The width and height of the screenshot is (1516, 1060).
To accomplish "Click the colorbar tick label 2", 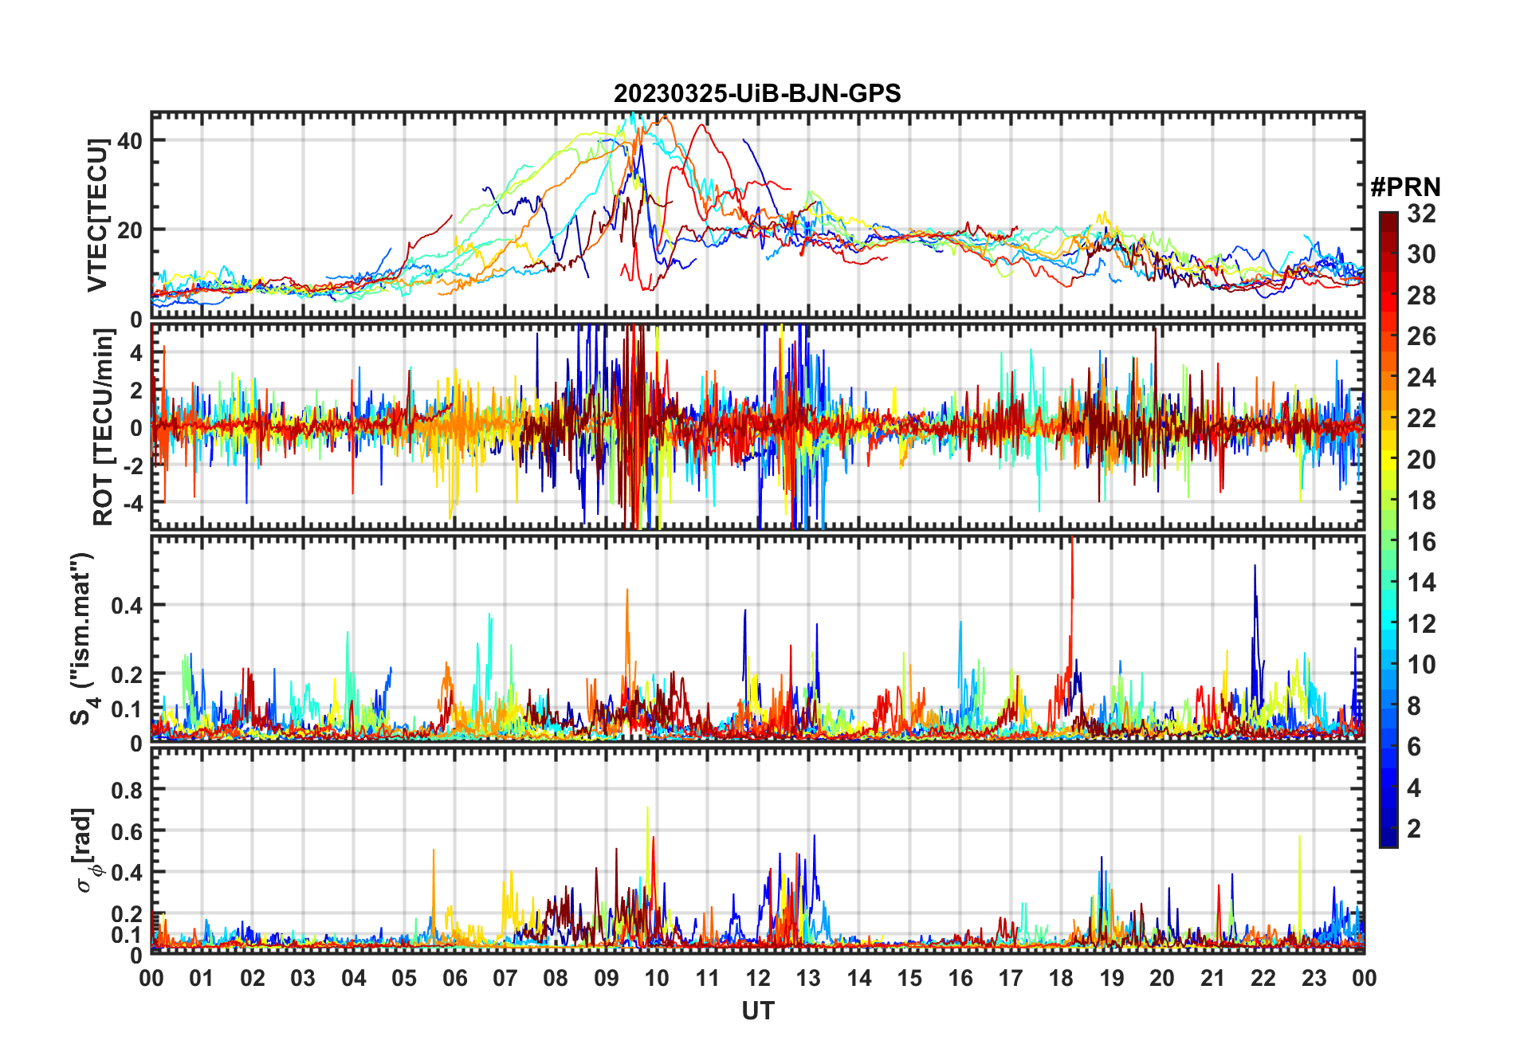I will (x=1414, y=829).
